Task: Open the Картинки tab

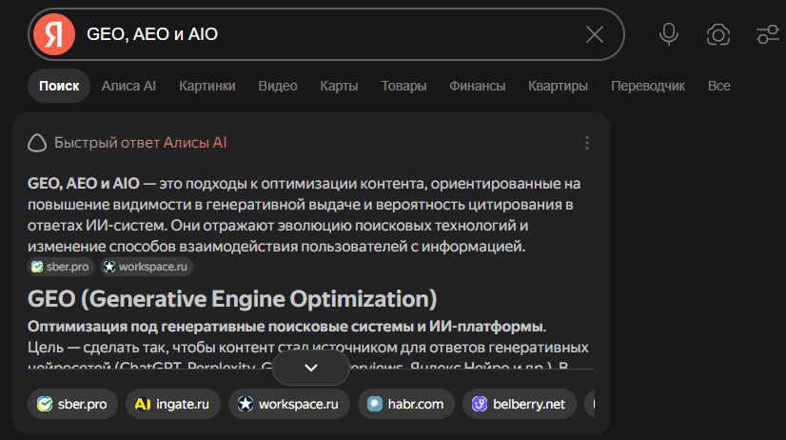Action: pos(207,86)
